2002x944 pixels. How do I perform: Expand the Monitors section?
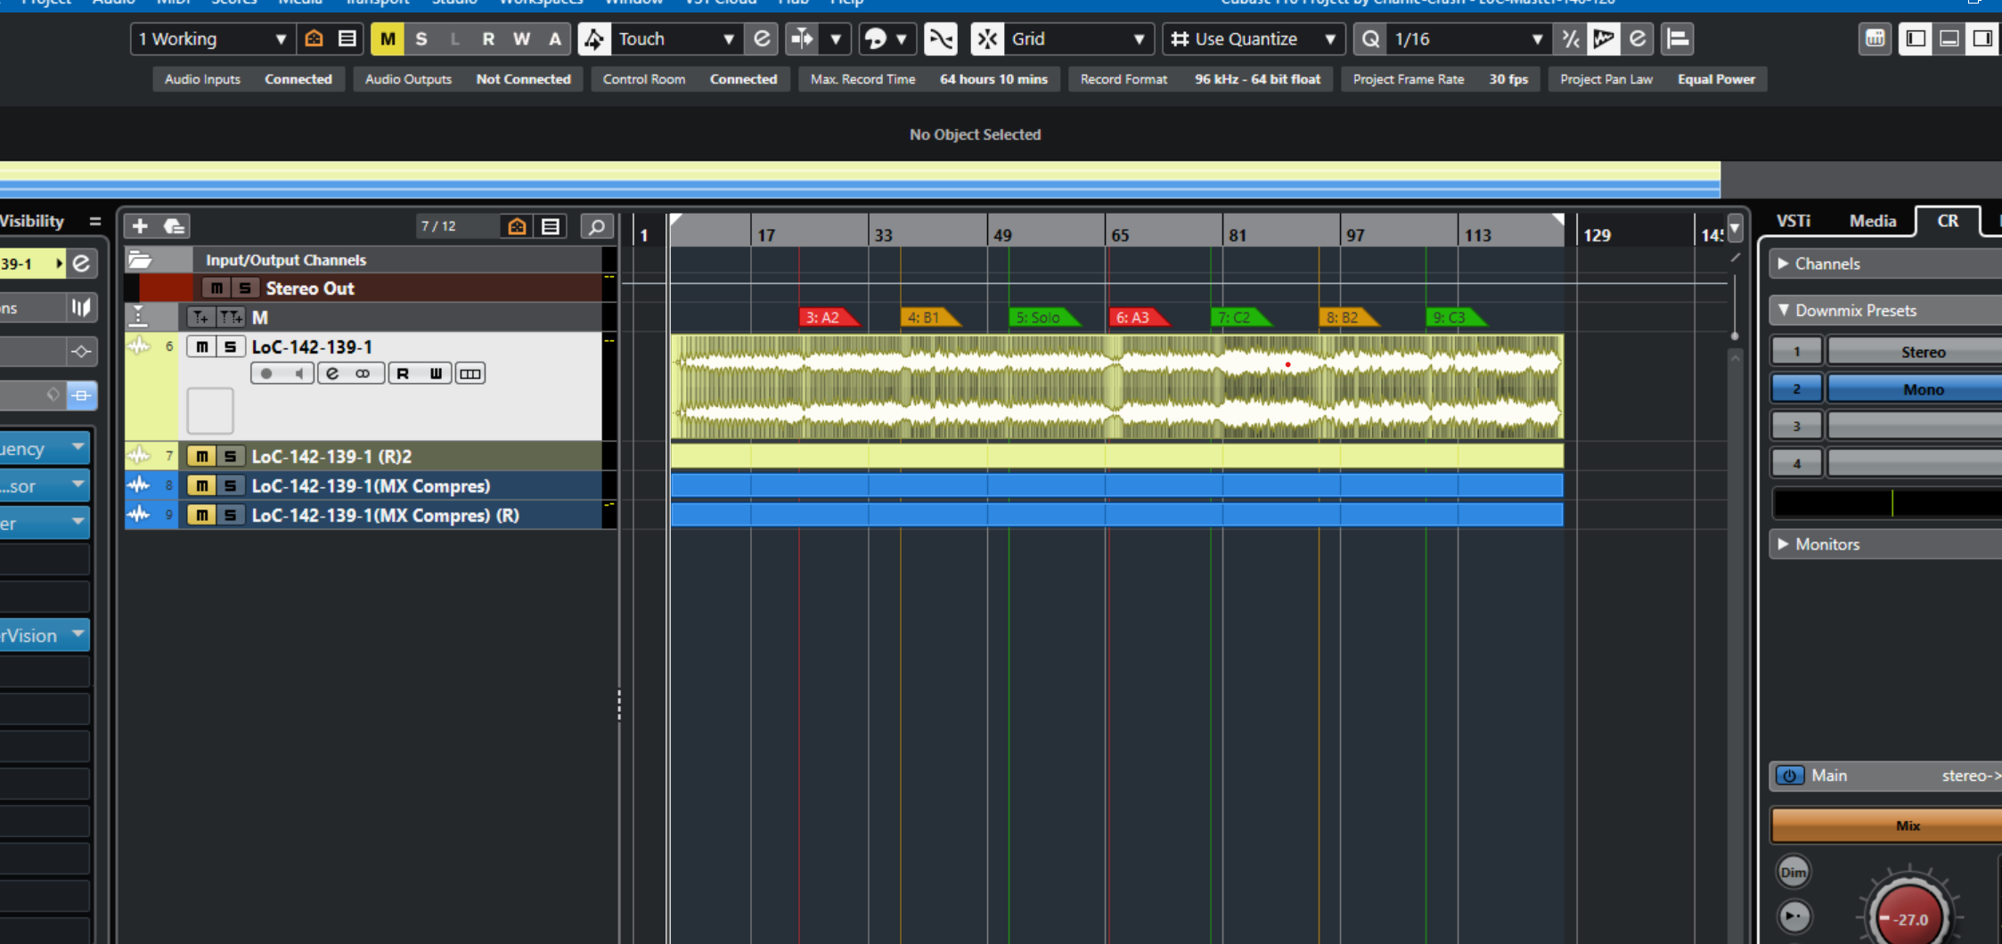pyautogui.click(x=1784, y=543)
